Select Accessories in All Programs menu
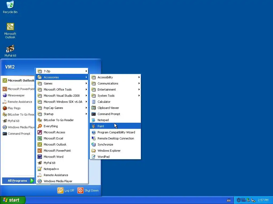273x204 pixels. 62,77
